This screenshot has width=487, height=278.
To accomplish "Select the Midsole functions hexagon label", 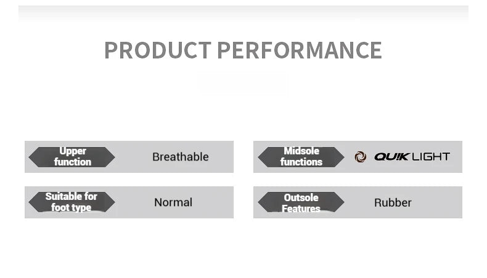I will pyautogui.click(x=301, y=157).
